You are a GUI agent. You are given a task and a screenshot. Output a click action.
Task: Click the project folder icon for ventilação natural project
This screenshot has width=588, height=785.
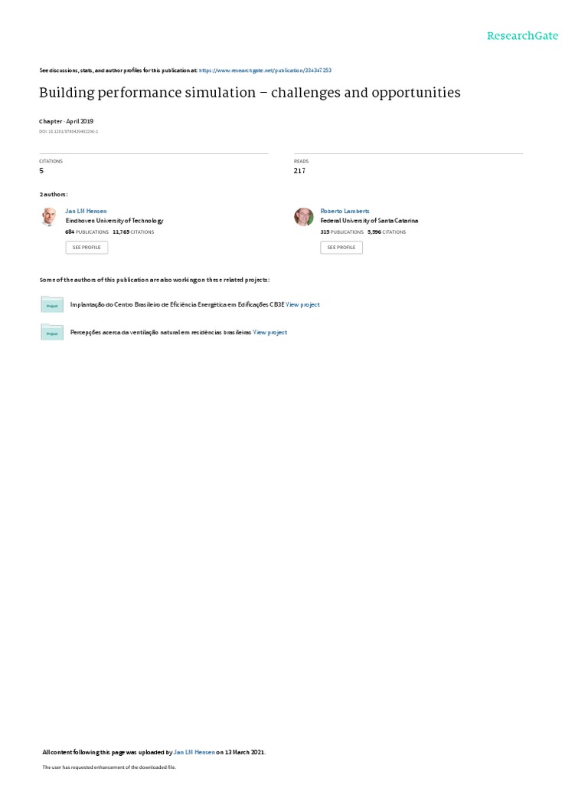[52, 333]
